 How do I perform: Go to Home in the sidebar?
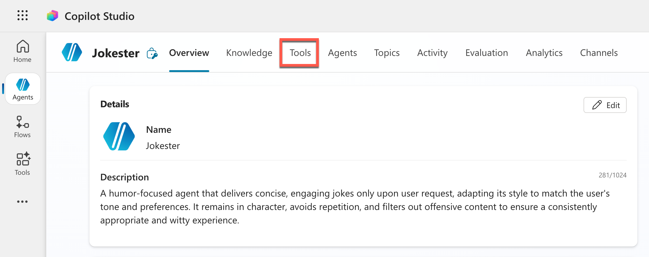pyautogui.click(x=23, y=52)
